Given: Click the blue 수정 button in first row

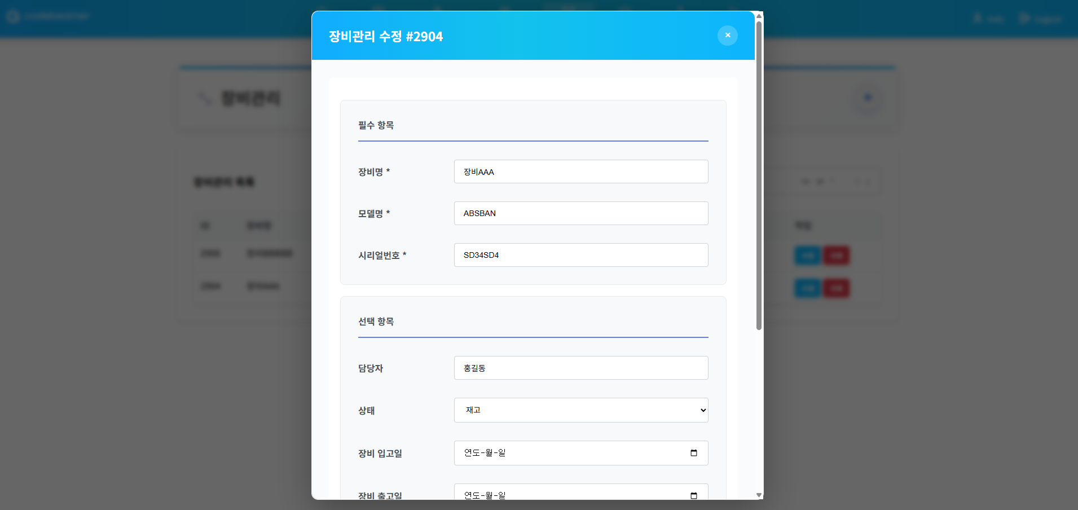Looking at the screenshot, I should point(807,255).
